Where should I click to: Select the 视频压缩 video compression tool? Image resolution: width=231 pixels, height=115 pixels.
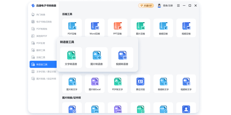point(186,28)
